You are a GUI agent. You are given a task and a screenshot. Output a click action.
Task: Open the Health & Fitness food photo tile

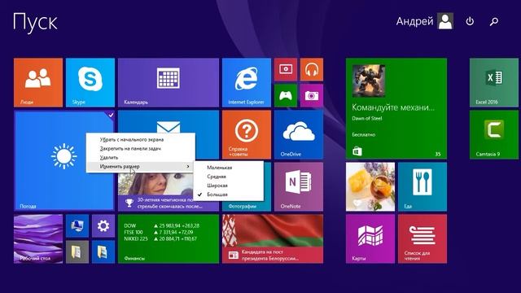click(x=370, y=186)
